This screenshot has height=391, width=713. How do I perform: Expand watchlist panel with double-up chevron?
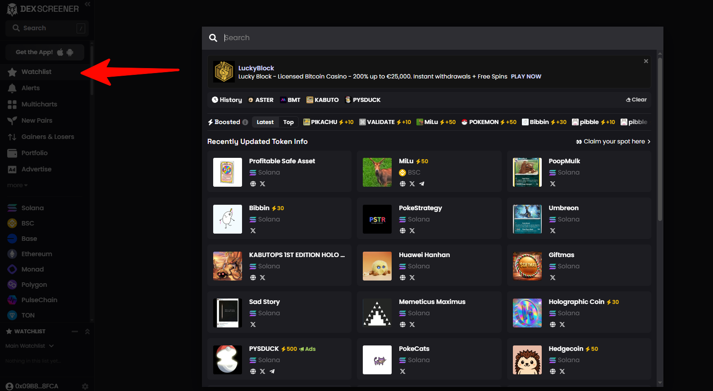pyautogui.click(x=87, y=331)
